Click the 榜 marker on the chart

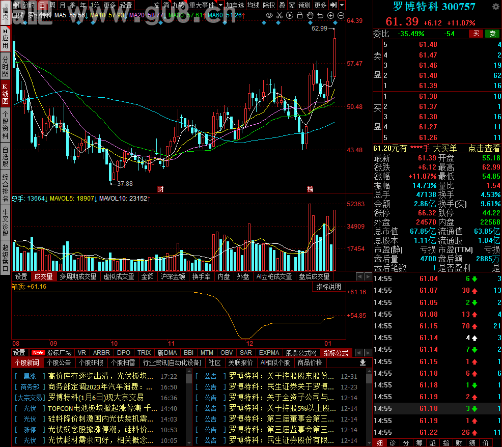310,189
